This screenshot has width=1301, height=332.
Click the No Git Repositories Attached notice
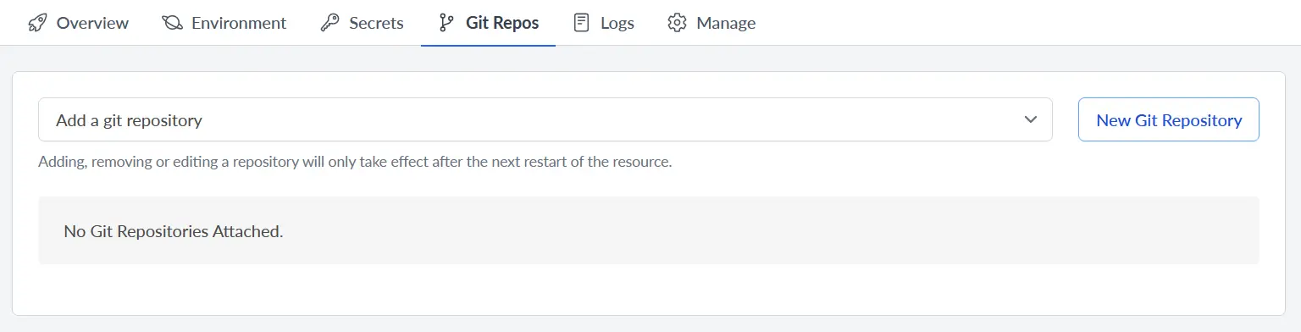[x=649, y=230]
